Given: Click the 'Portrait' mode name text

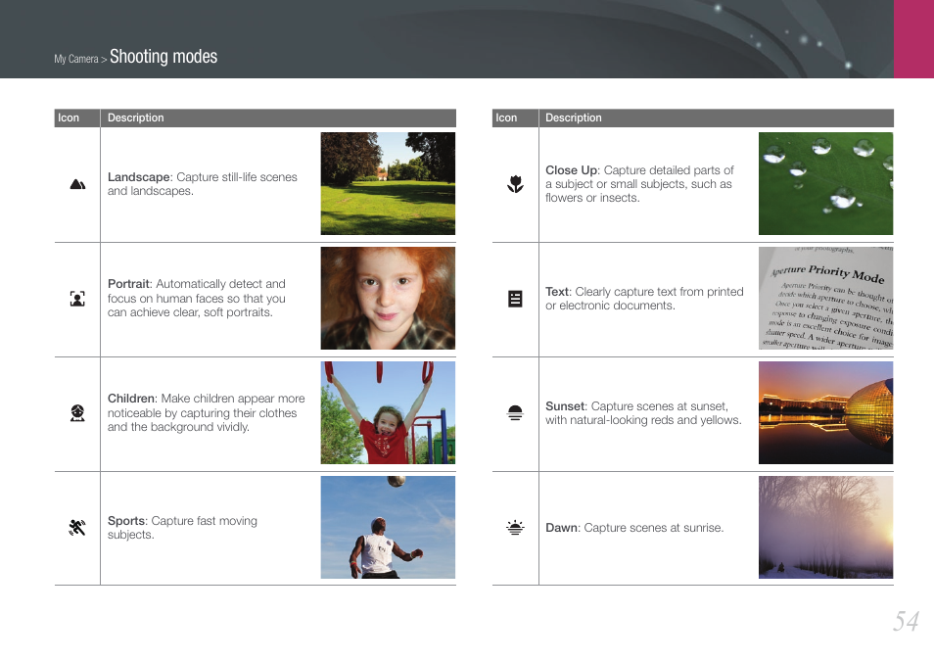Looking at the screenshot, I should (x=128, y=284).
